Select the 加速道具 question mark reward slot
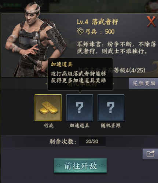Viewport: 158px width, 183px height. [80, 108]
